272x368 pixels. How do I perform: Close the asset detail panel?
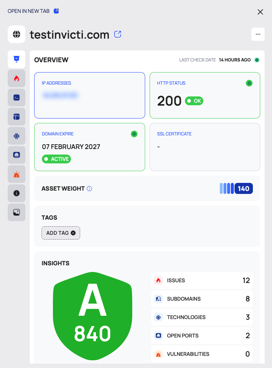coord(260,12)
